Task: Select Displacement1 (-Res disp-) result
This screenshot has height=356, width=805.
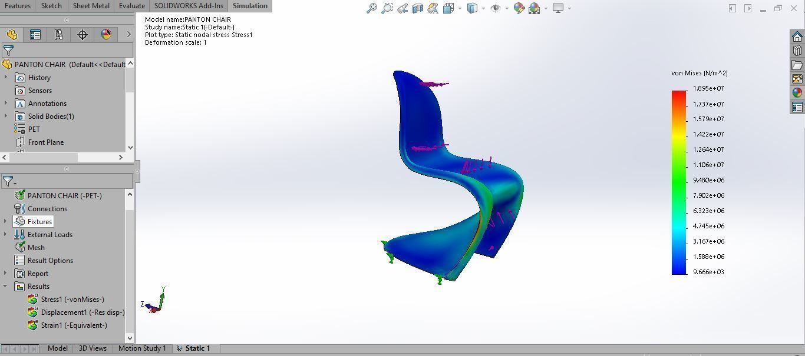Action: pyautogui.click(x=76, y=312)
